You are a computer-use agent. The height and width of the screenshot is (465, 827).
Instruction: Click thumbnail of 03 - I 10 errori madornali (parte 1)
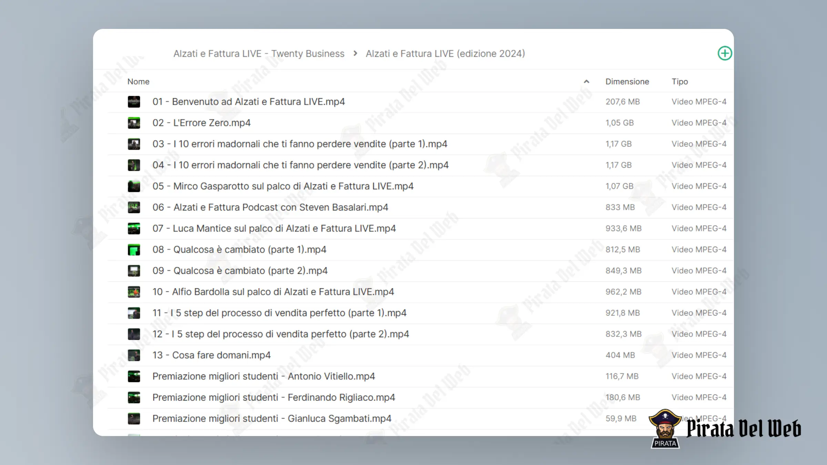point(134,144)
